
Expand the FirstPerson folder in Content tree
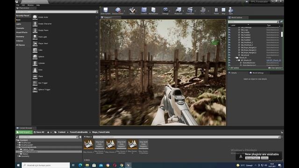18,143
